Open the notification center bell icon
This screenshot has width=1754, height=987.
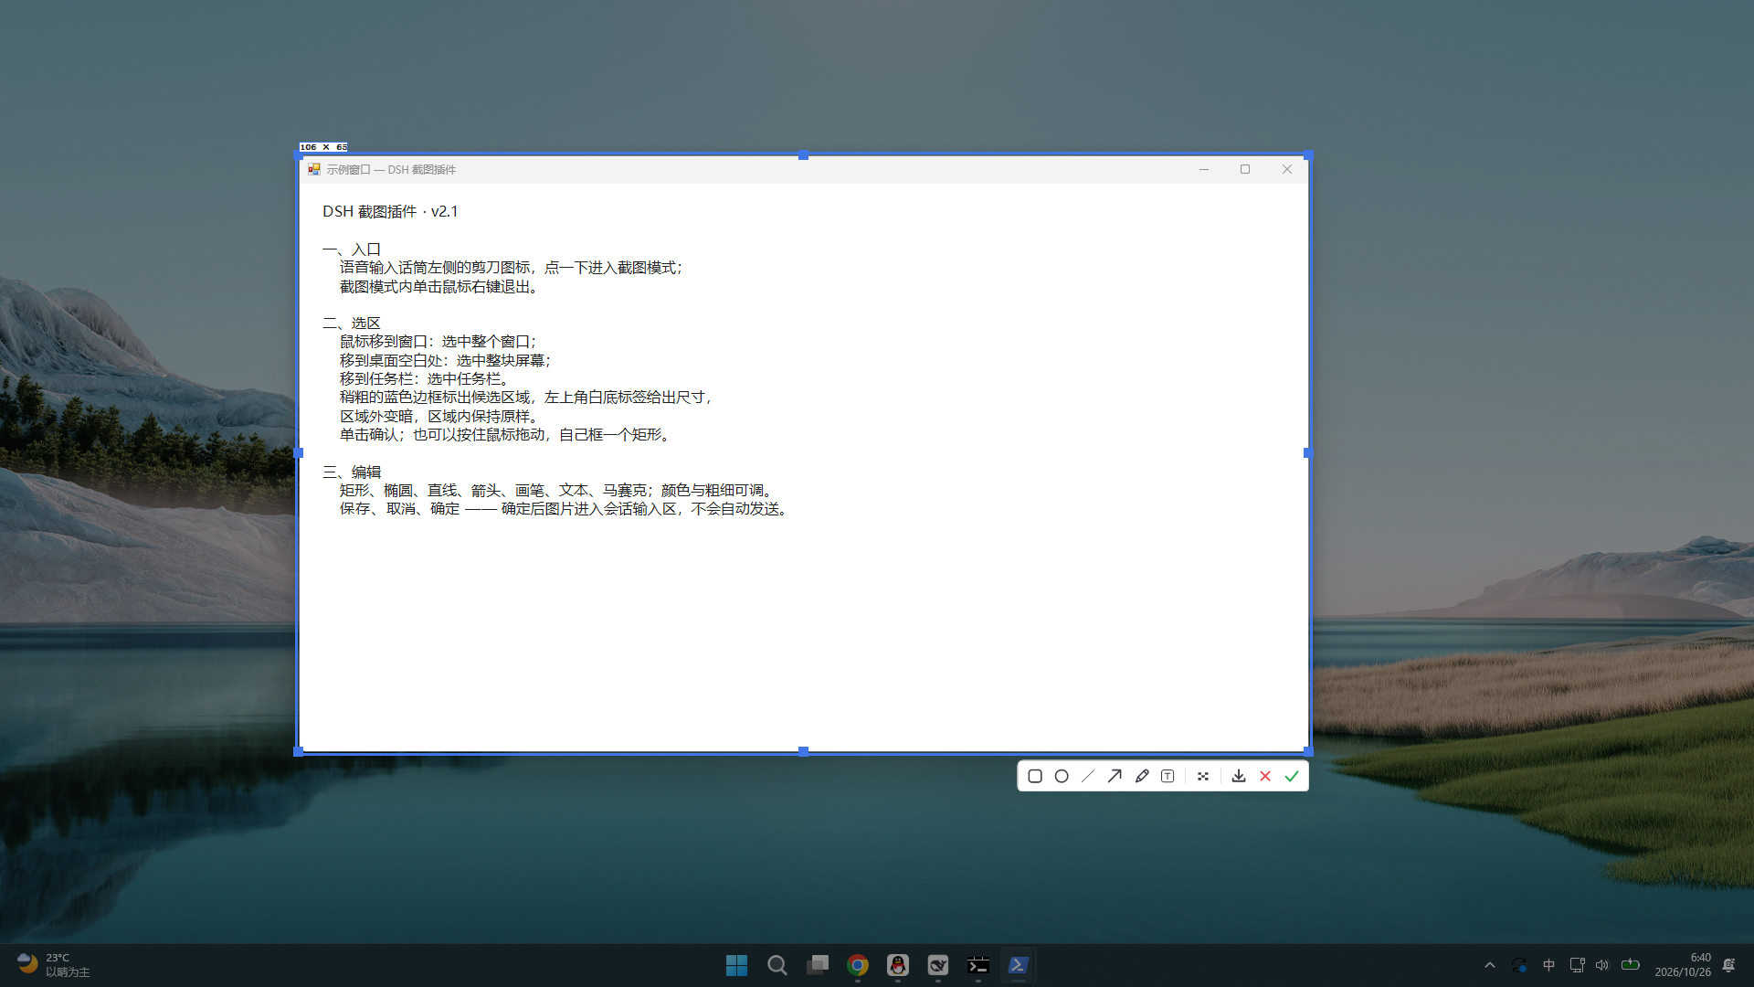click(1729, 965)
